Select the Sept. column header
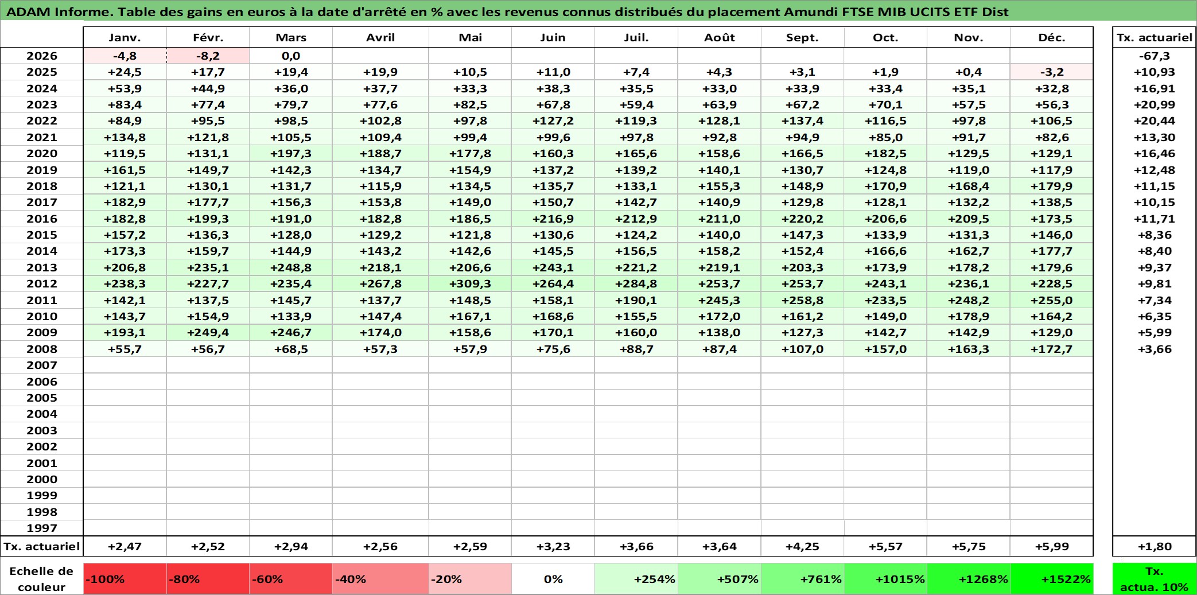 (x=802, y=37)
